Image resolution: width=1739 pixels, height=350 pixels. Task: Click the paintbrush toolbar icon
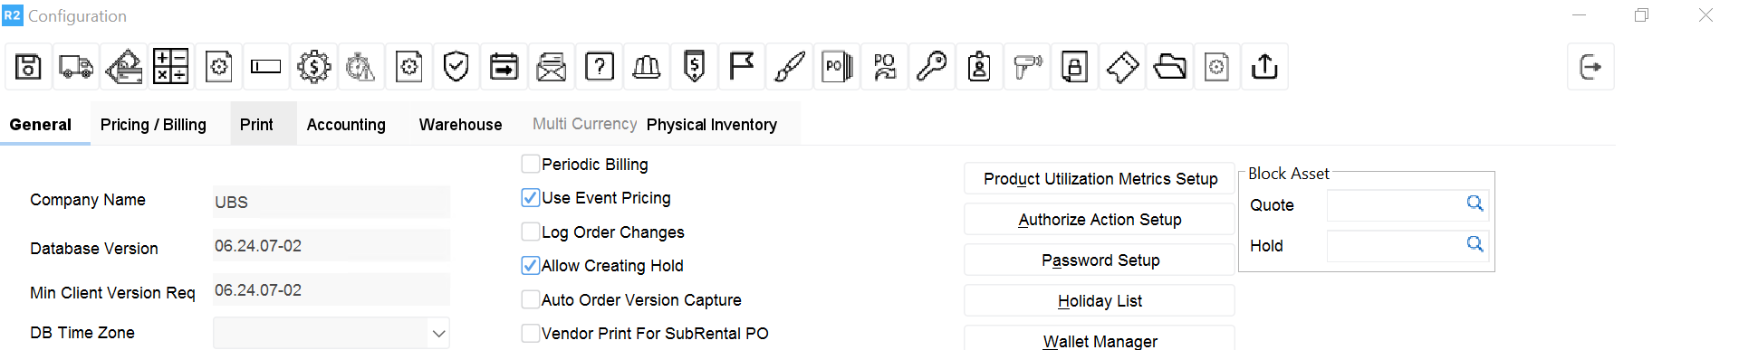pos(789,67)
